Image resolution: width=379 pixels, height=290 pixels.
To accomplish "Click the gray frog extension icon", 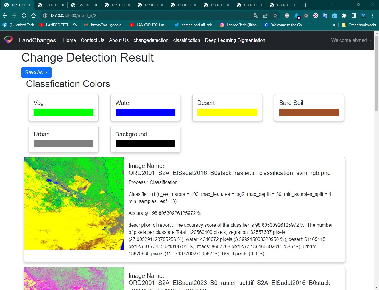I will (x=306, y=15).
